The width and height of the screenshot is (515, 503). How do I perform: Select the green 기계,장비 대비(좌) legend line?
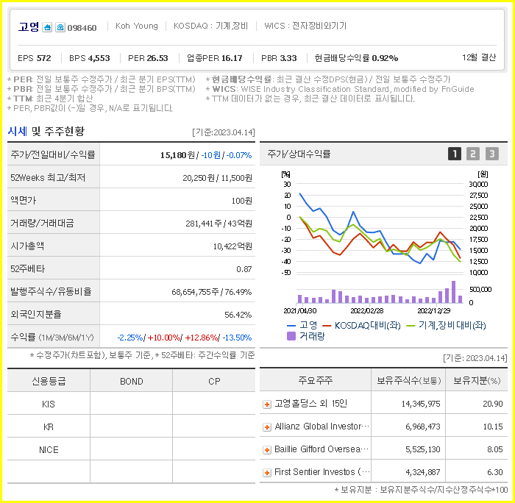pos(411,326)
